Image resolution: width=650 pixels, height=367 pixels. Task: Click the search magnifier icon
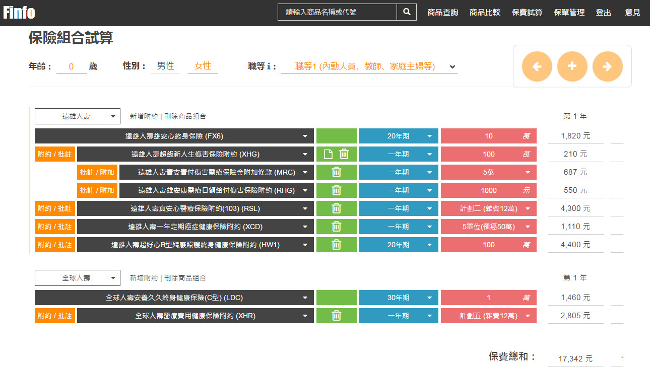407,12
